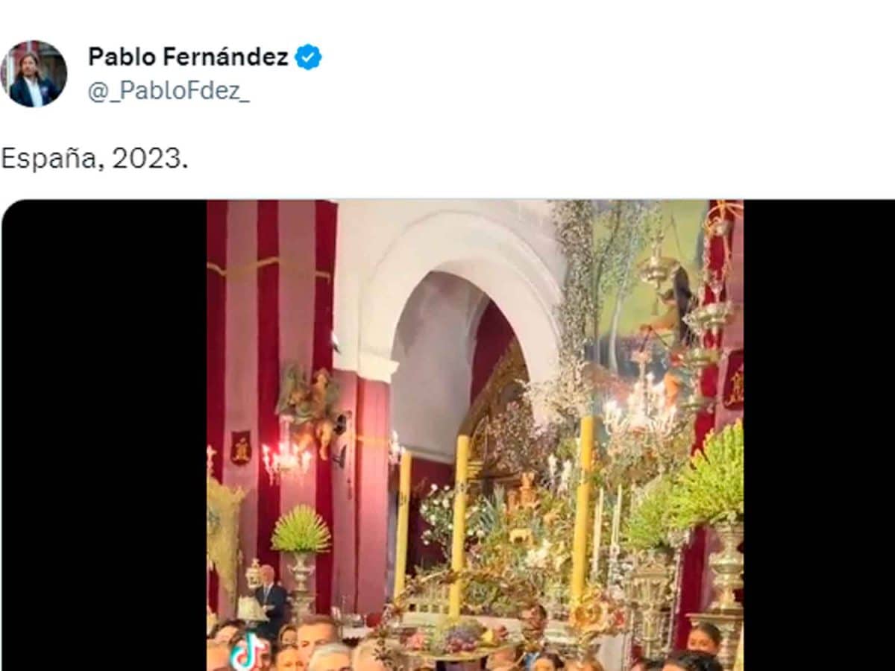Image resolution: width=895 pixels, height=671 pixels.
Task: Click the green palm arrangement on left
Action: 301,529
